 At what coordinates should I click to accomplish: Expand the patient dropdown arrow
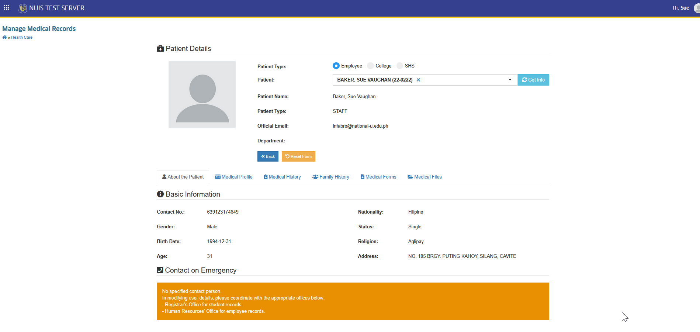coord(510,80)
